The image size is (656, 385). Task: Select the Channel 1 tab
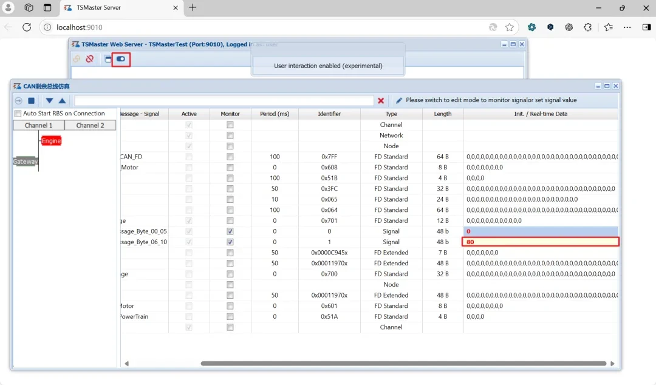click(39, 125)
